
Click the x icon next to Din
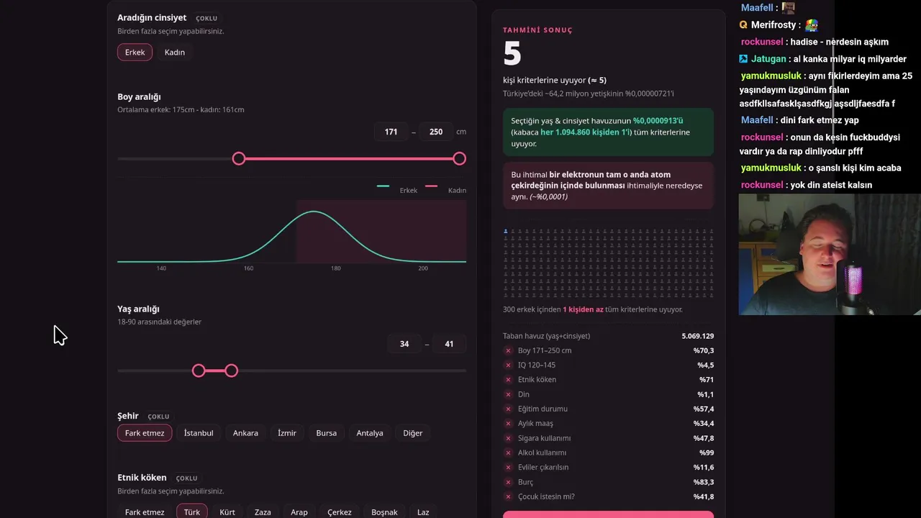pyautogui.click(x=508, y=394)
